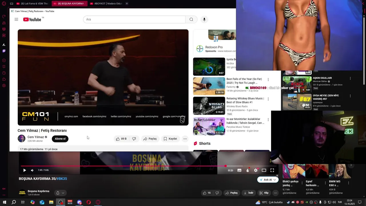
Task: Open Discord from the taskbar
Action: coord(79,202)
